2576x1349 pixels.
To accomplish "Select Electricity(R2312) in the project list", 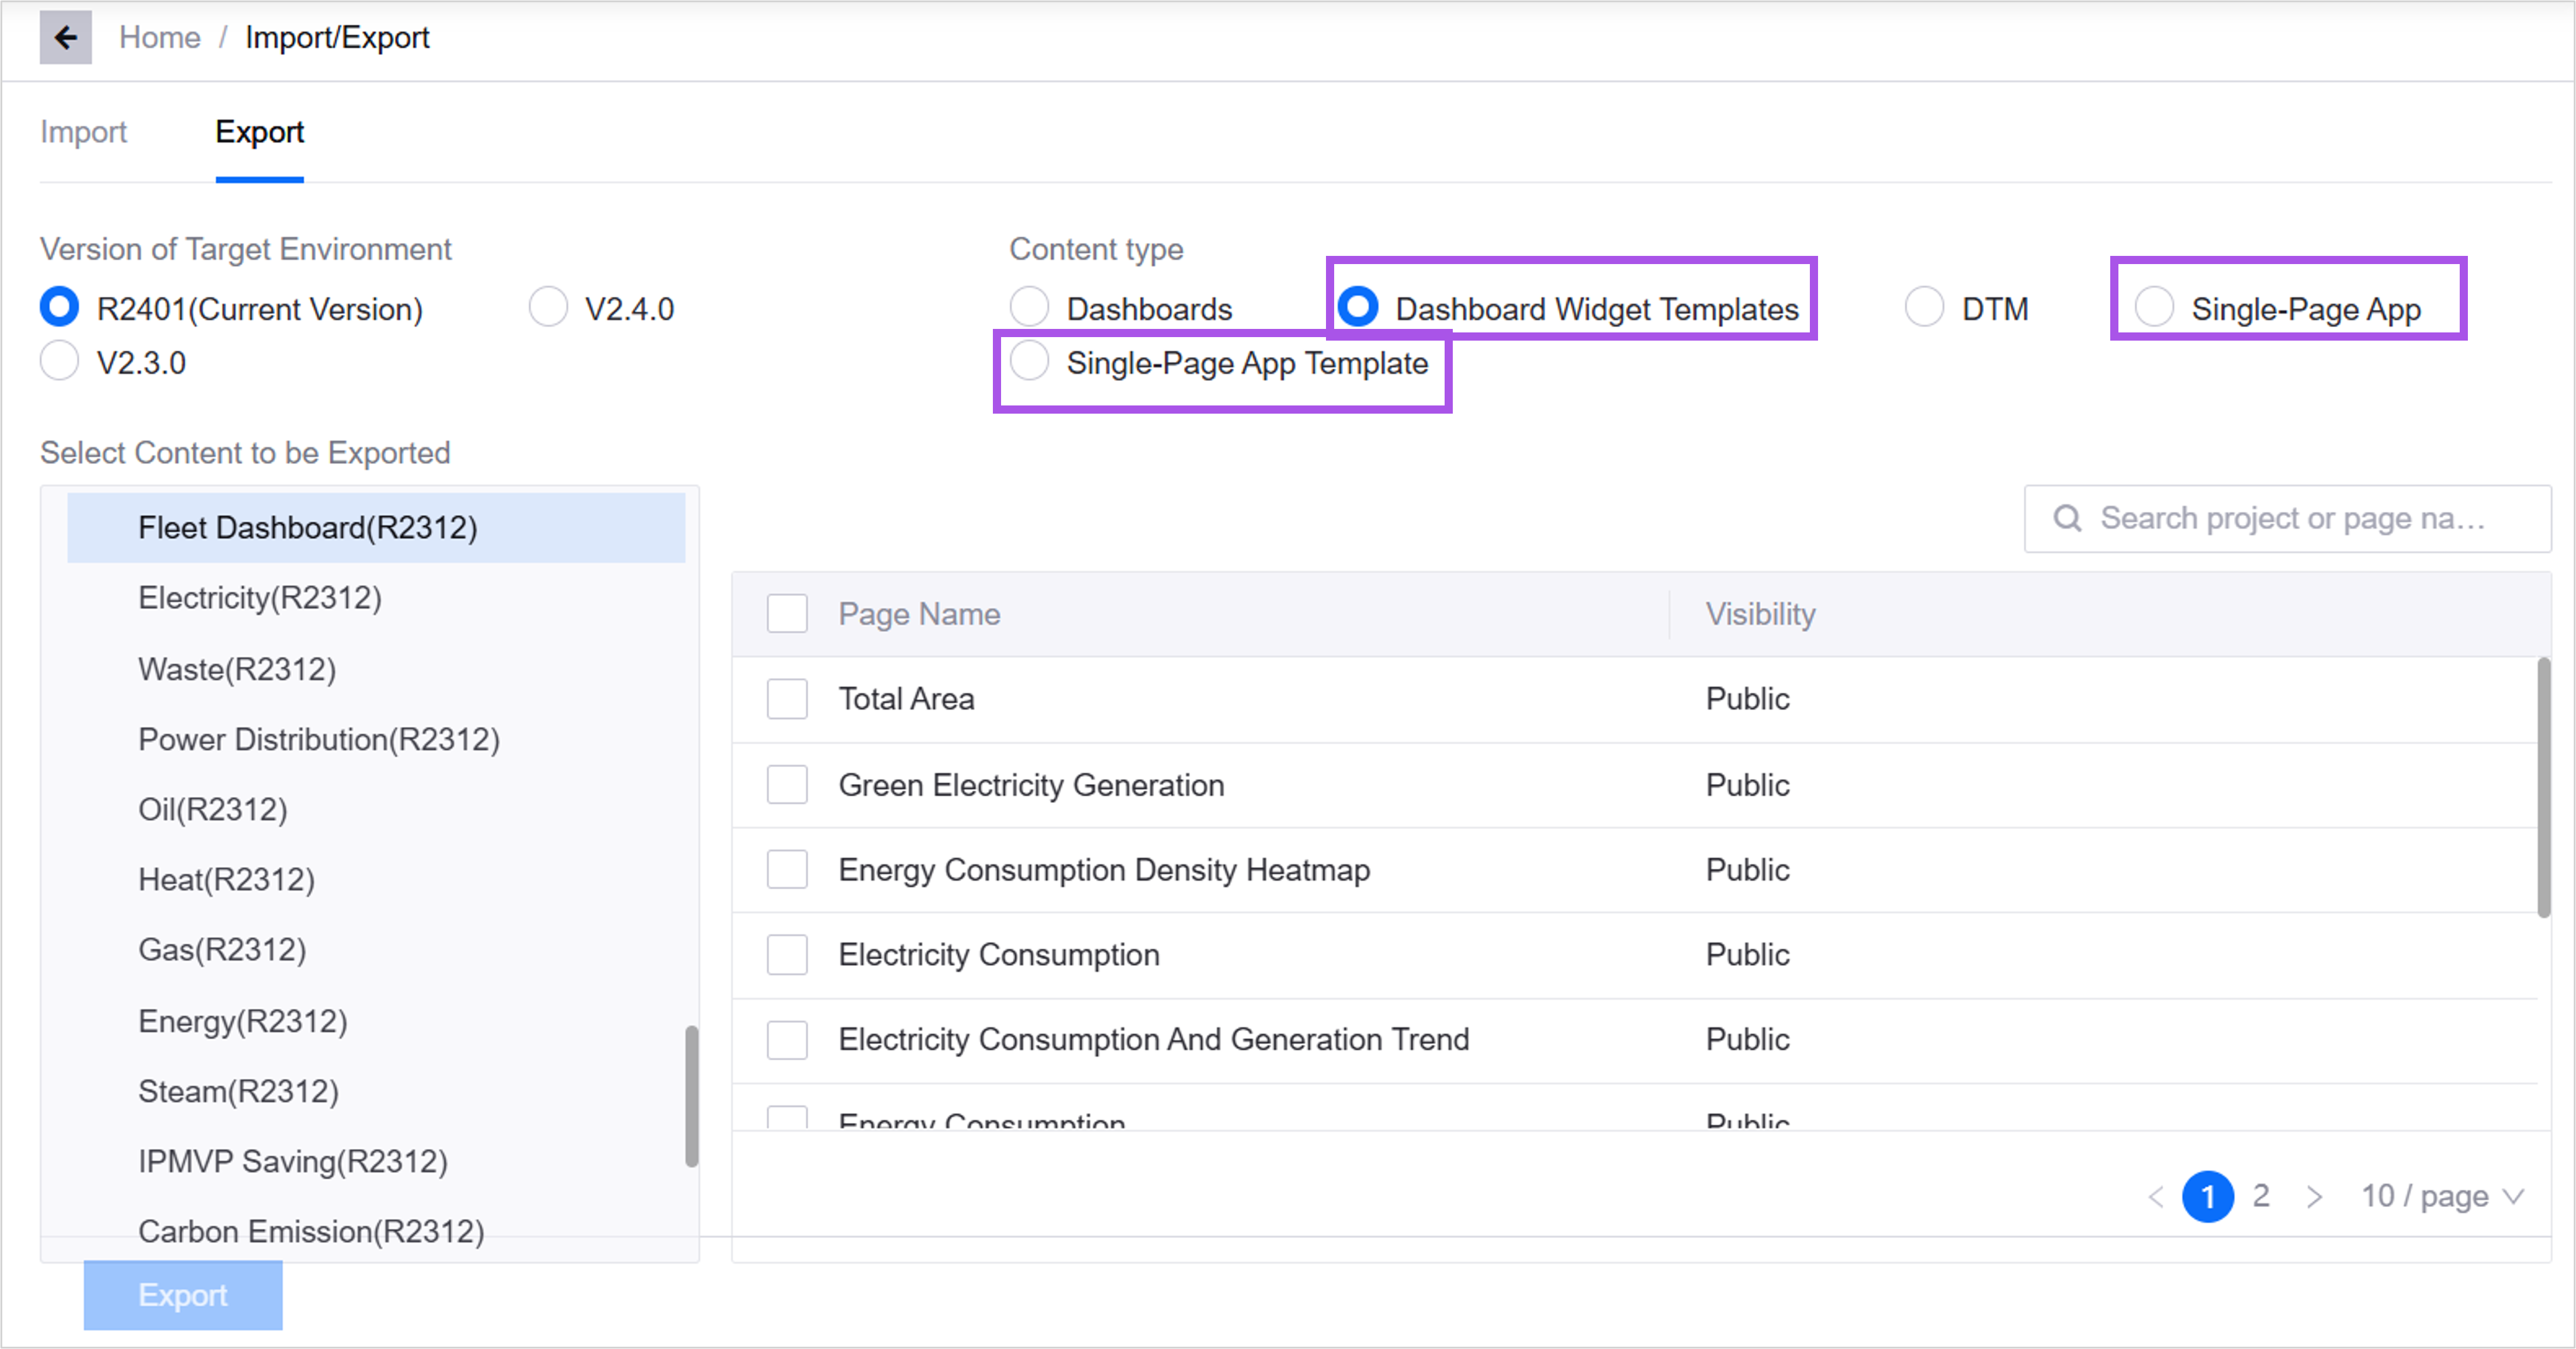I will point(260,598).
